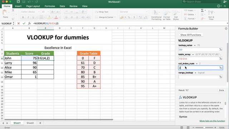Close the Formula Builder panel
229x129 pixels.
(226, 29)
